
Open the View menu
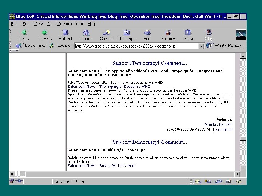[38, 24]
